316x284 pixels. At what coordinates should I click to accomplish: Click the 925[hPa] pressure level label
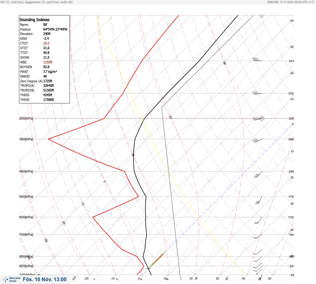coord(26,266)
